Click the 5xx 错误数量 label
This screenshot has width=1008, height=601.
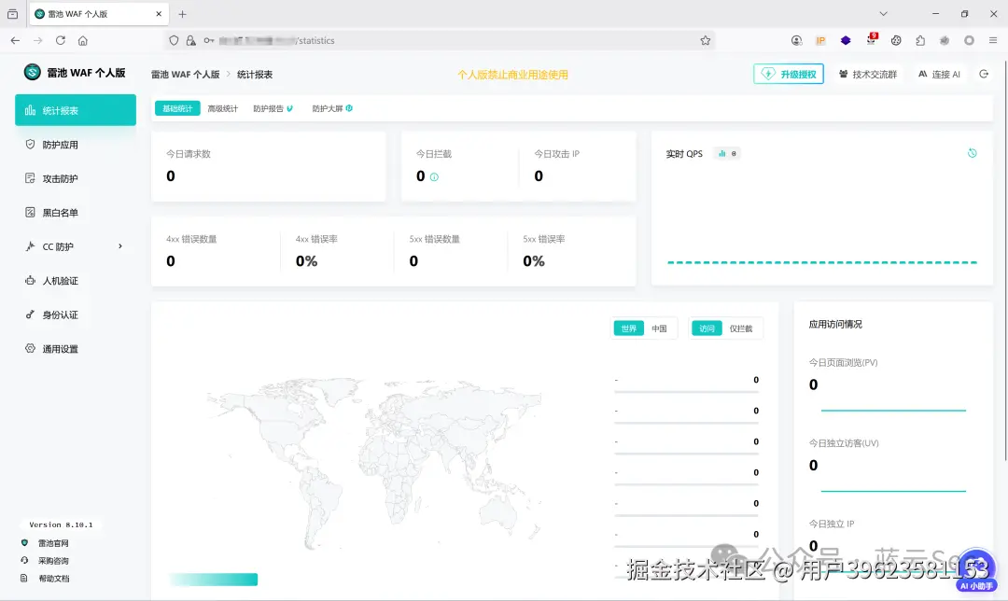pos(435,239)
